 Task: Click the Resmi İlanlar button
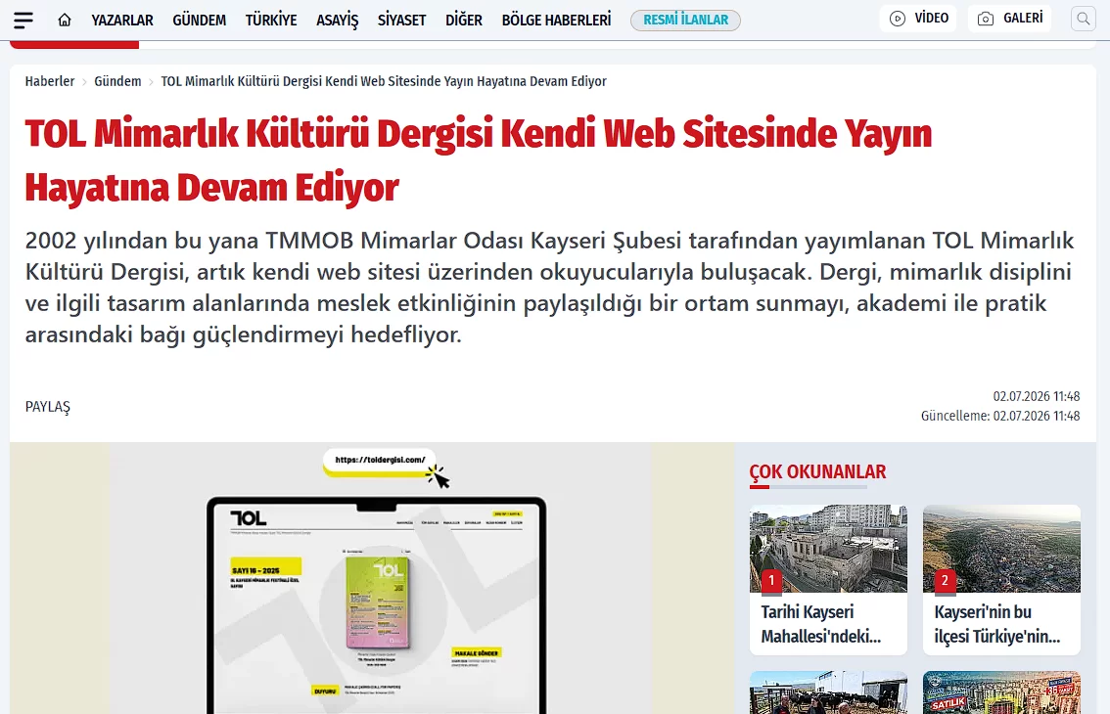[685, 20]
